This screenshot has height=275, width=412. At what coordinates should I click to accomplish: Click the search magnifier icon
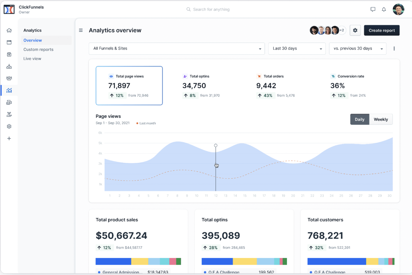pos(189,10)
